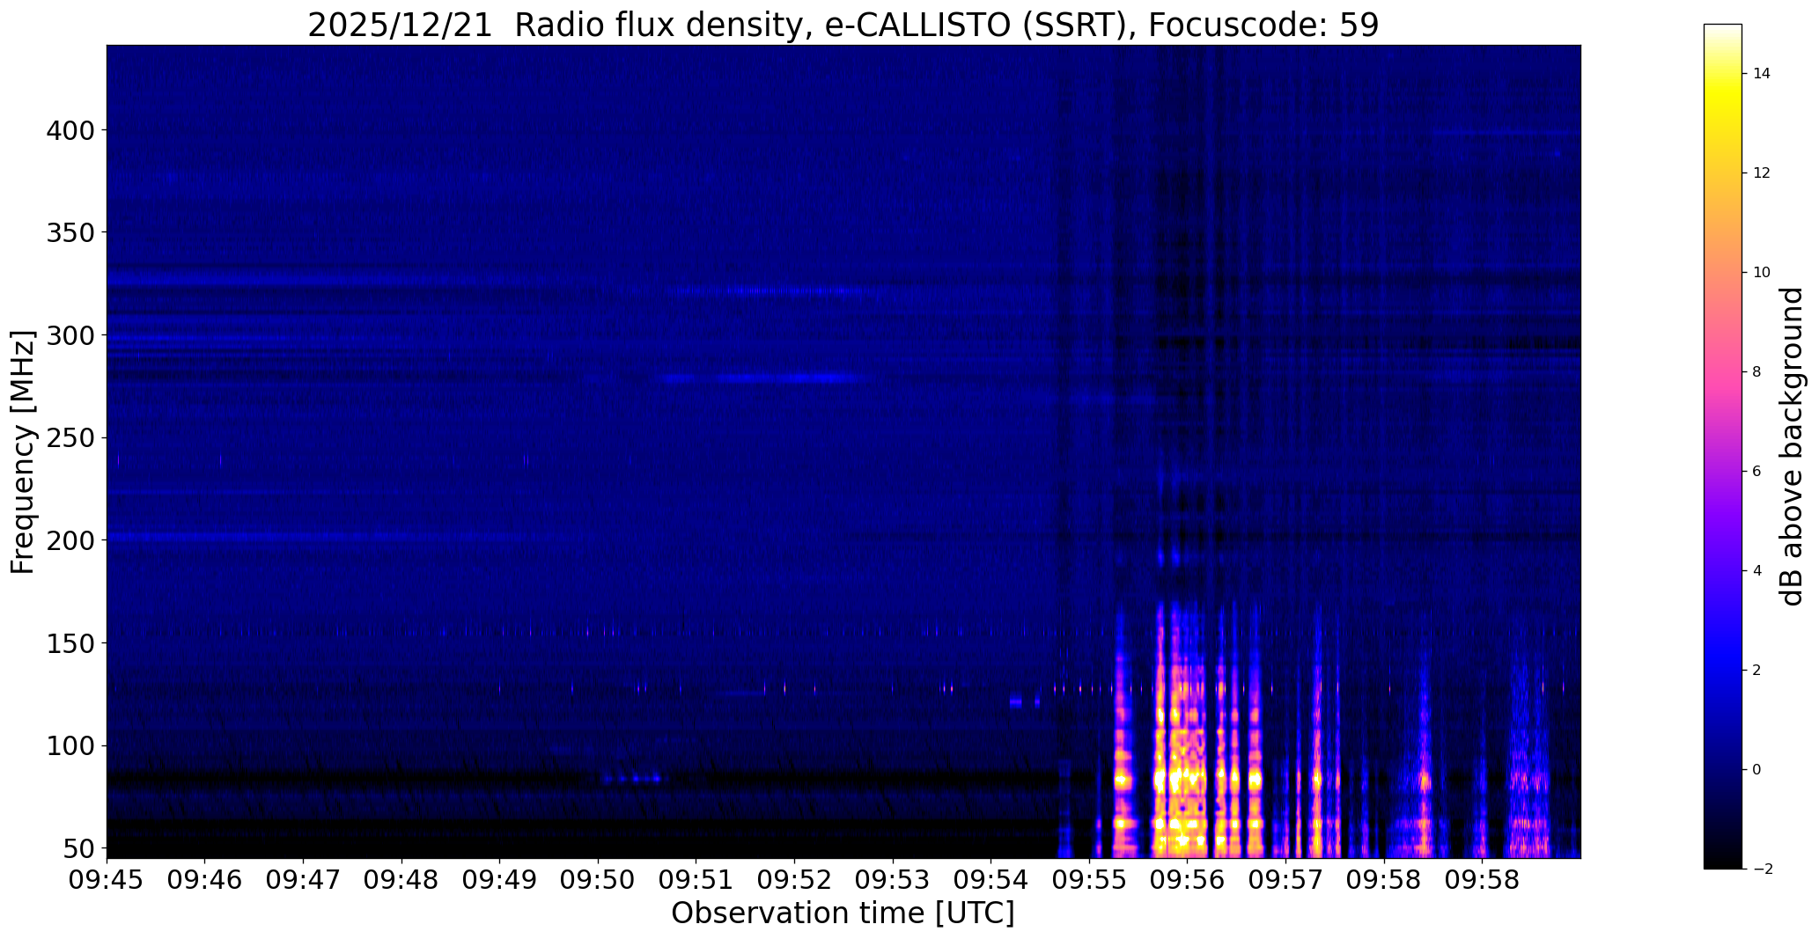The height and width of the screenshot is (939, 1819).
Task: Select the 09:52 time tick label
Action: coord(795,879)
